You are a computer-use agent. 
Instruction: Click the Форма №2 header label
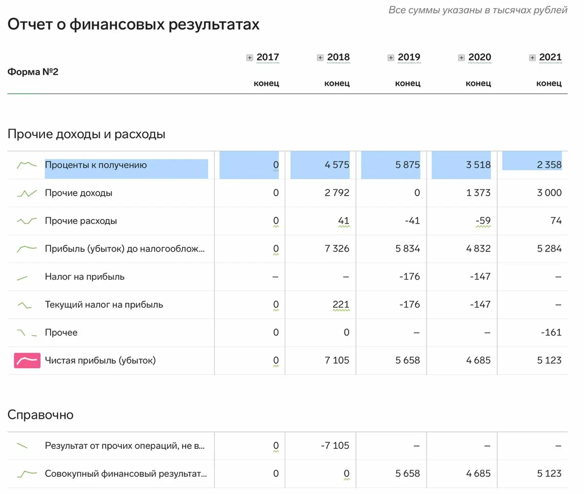point(33,72)
